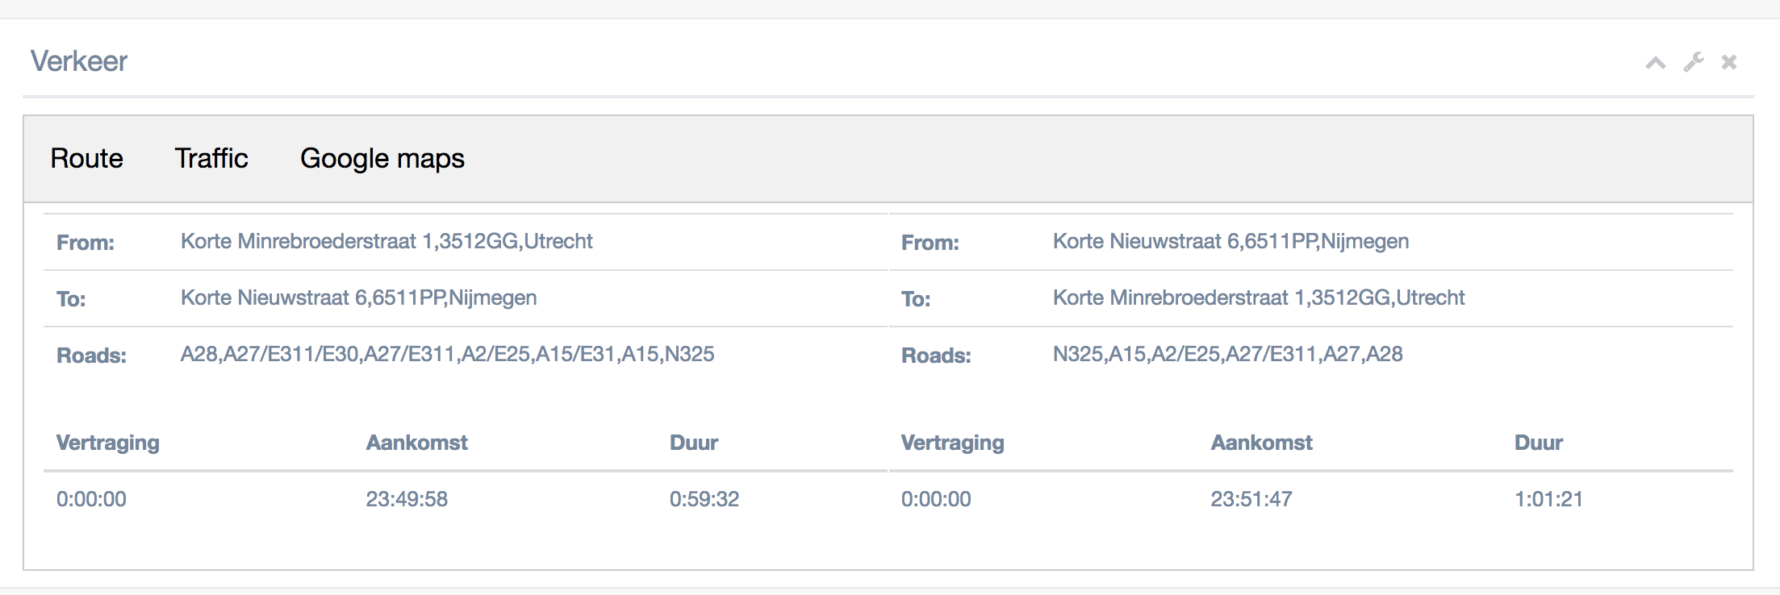This screenshot has height=595, width=1780.
Task: Click the right route roads list starting with N325
Action: [x=1228, y=354]
